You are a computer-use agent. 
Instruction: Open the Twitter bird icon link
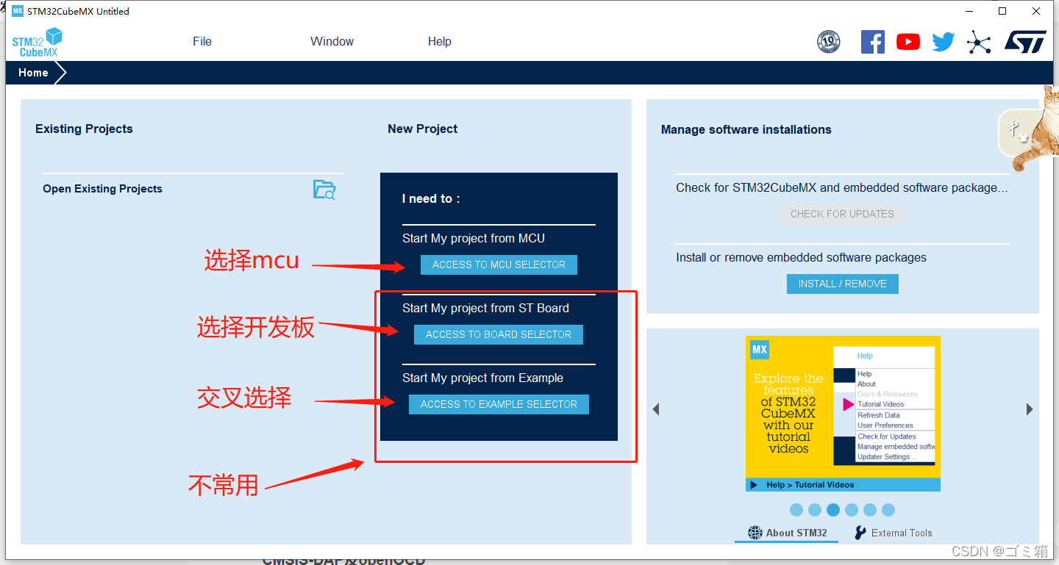coord(943,42)
